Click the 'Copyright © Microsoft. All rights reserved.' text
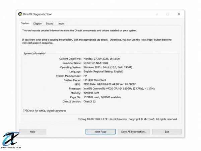Screen dimensions: 201x151 point(153,119)
